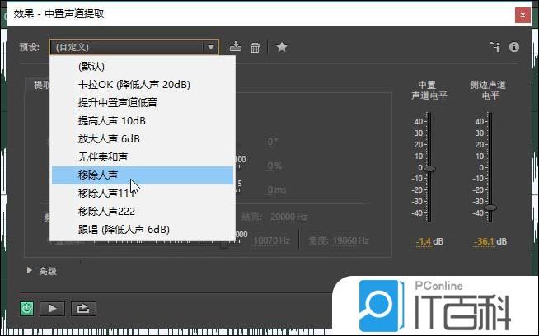Select the 提高人声 10dB preset
The width and height of the screenshot is (539, 336).
coord(111,120)
